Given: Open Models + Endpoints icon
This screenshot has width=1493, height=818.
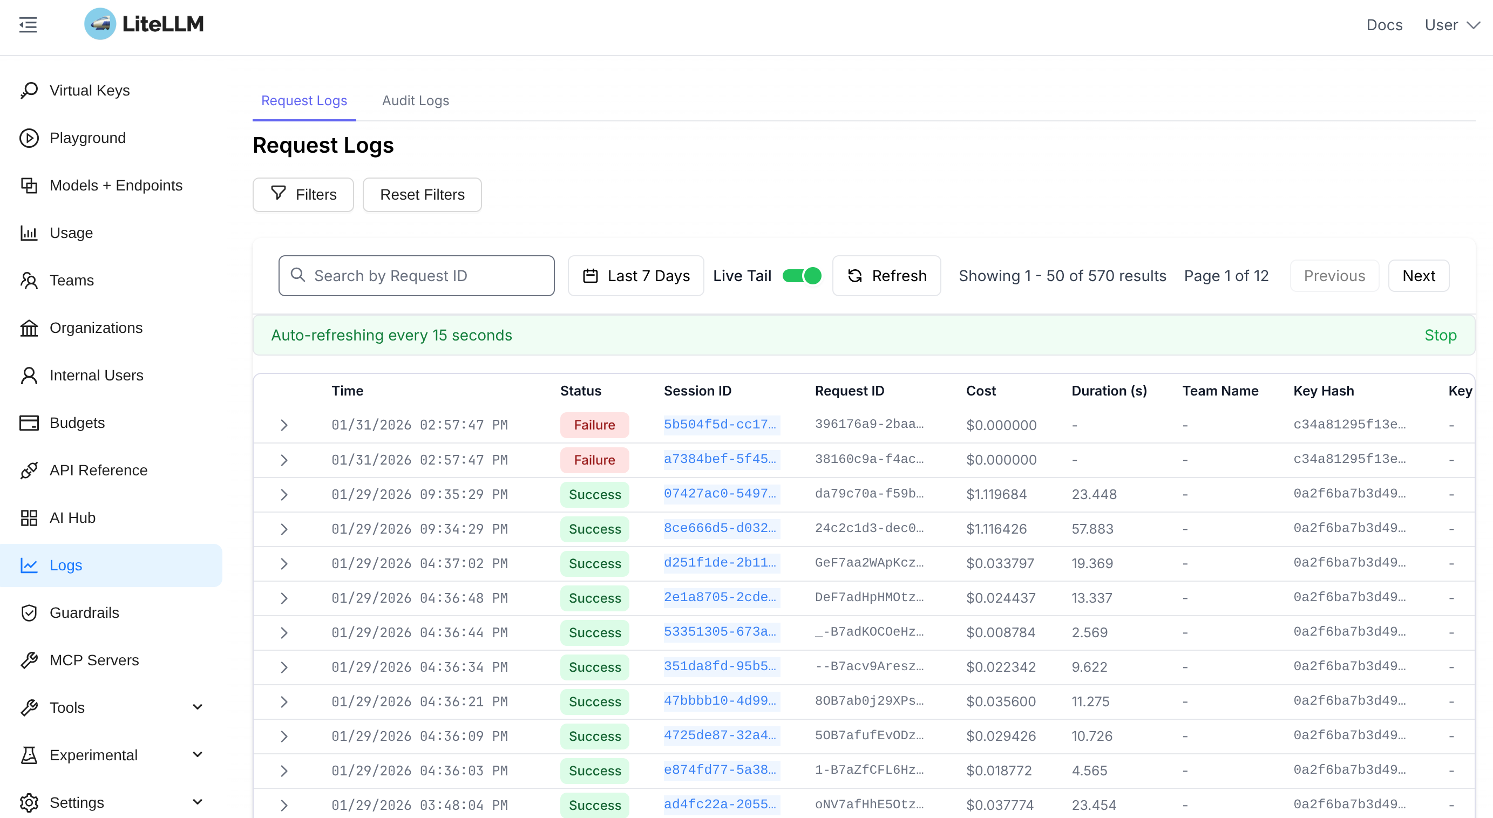Looking at the screenshot, I should tap(29, 186).
